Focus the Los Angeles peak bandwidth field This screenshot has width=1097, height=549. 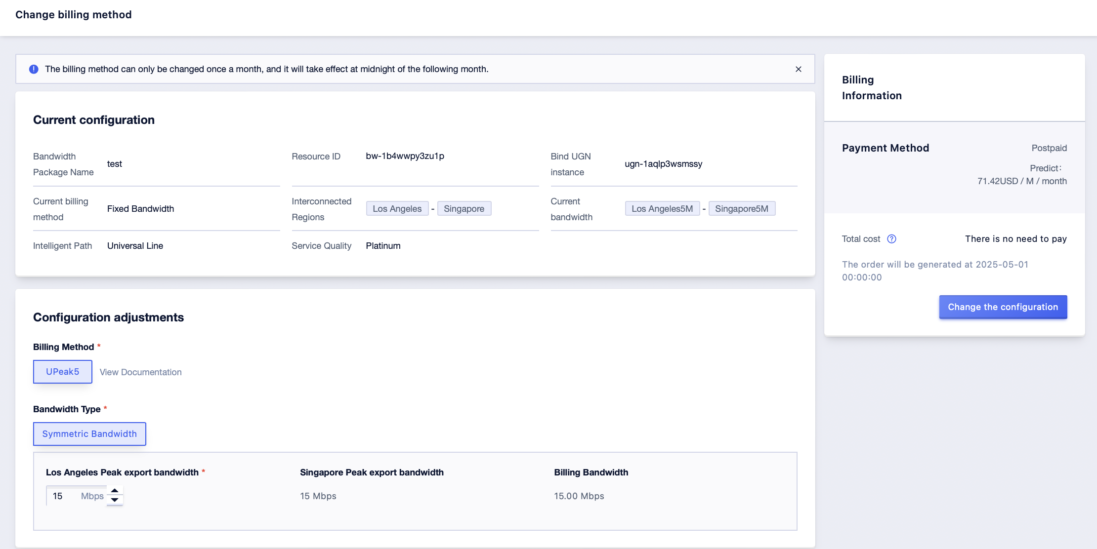click(x=77, y=496)
